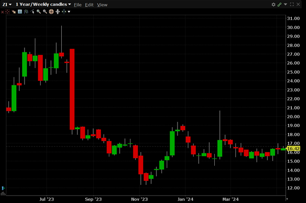Click the blue arrow icon at chart bottom-left
The image size is (306, 203).
3,188
